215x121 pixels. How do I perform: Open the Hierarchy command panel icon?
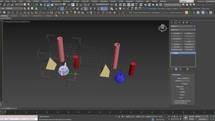[x=179, y=23]
